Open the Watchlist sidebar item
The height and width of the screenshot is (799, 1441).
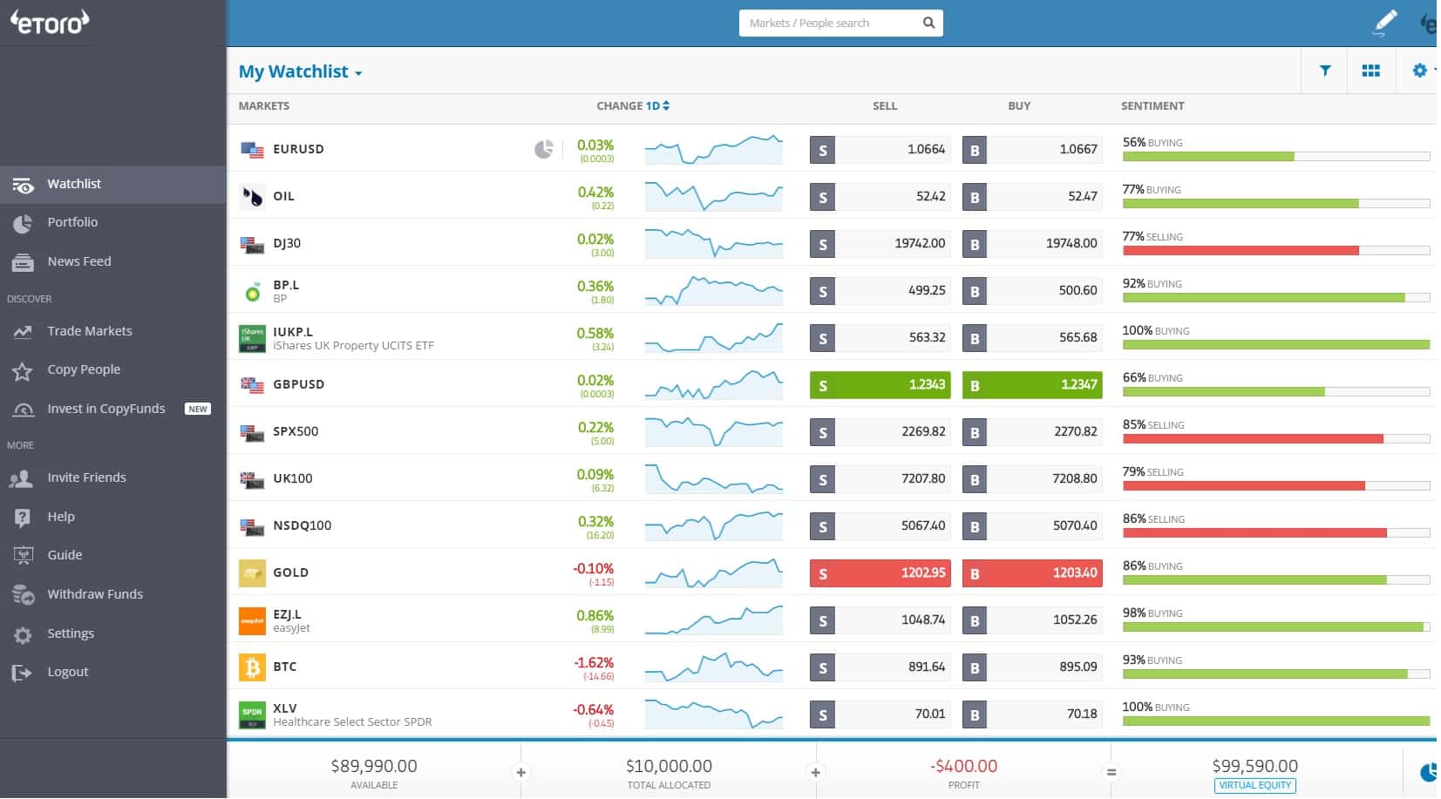pyautogui.click(x=113, y=184)
